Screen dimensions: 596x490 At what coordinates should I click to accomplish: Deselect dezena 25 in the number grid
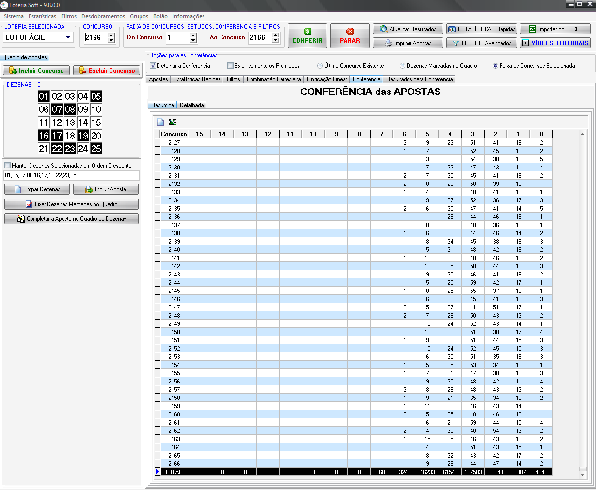point(96,149)
